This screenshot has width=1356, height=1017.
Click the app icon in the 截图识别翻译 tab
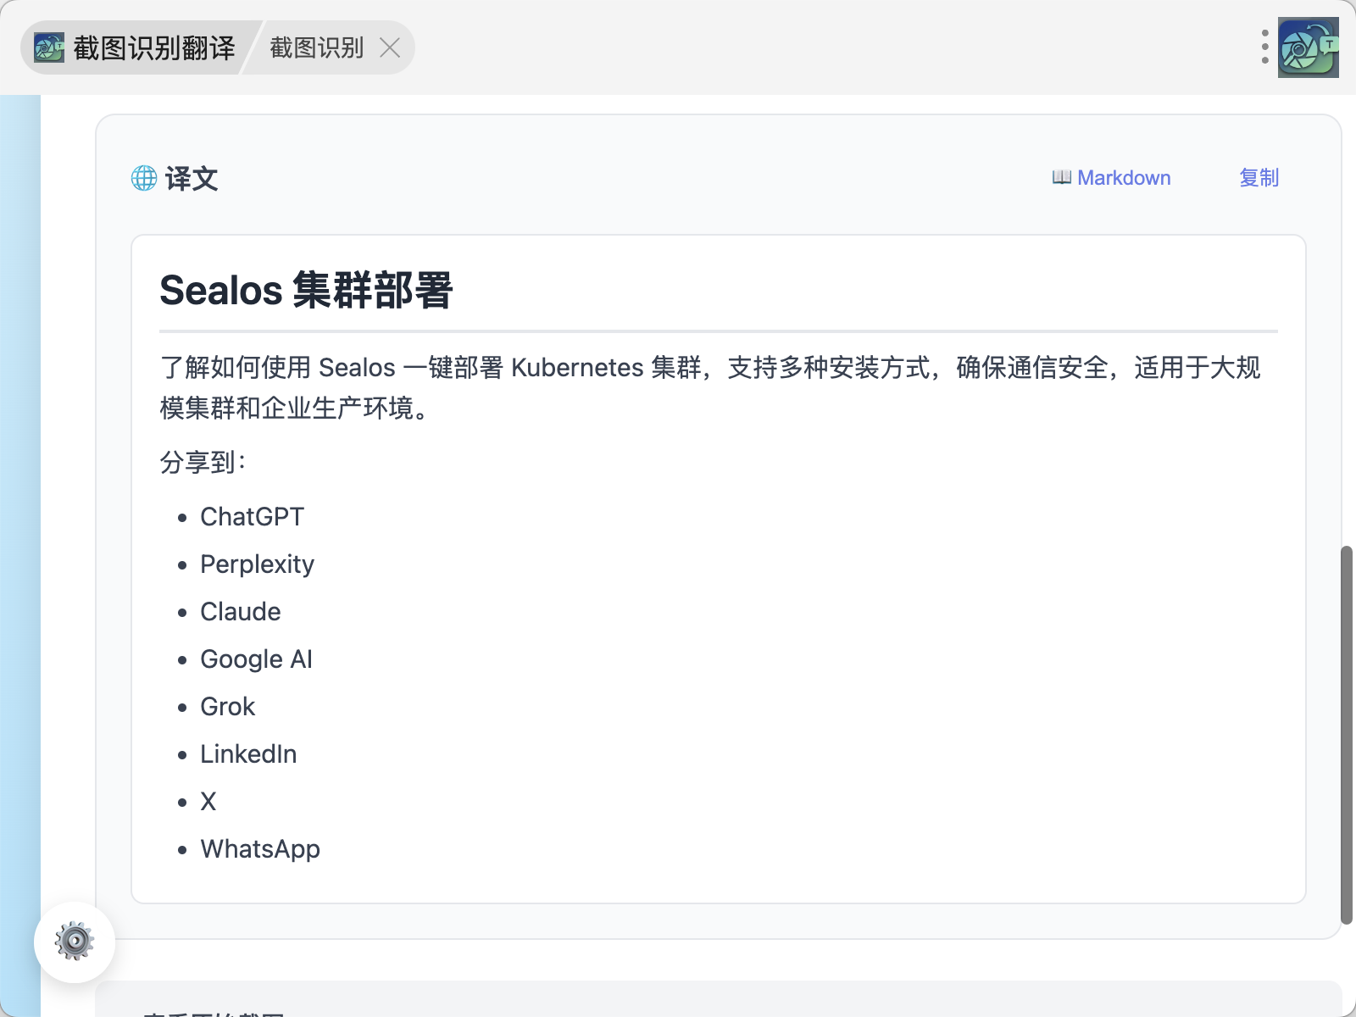click(x=49, y=47)
